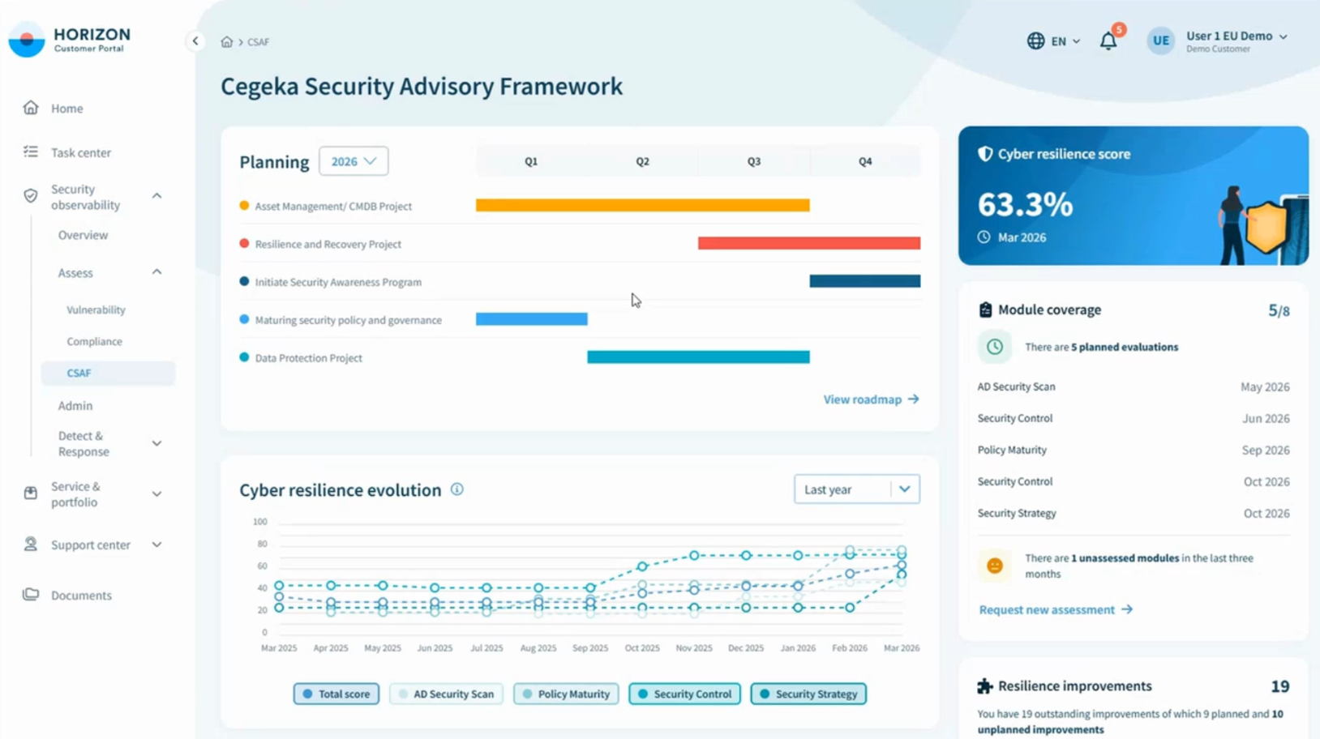Click the notification bell icon
Viewport: 1320px width, 739px height.
click(1108, 41)
